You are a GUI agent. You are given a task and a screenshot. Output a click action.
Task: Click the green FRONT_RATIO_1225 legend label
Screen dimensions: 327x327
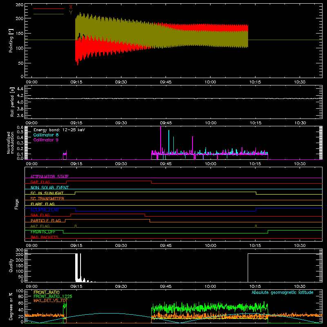(53, 296)
